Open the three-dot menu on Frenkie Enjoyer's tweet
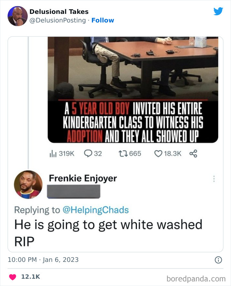The width and height of the screenshot is (231, 286). (214, 178)
